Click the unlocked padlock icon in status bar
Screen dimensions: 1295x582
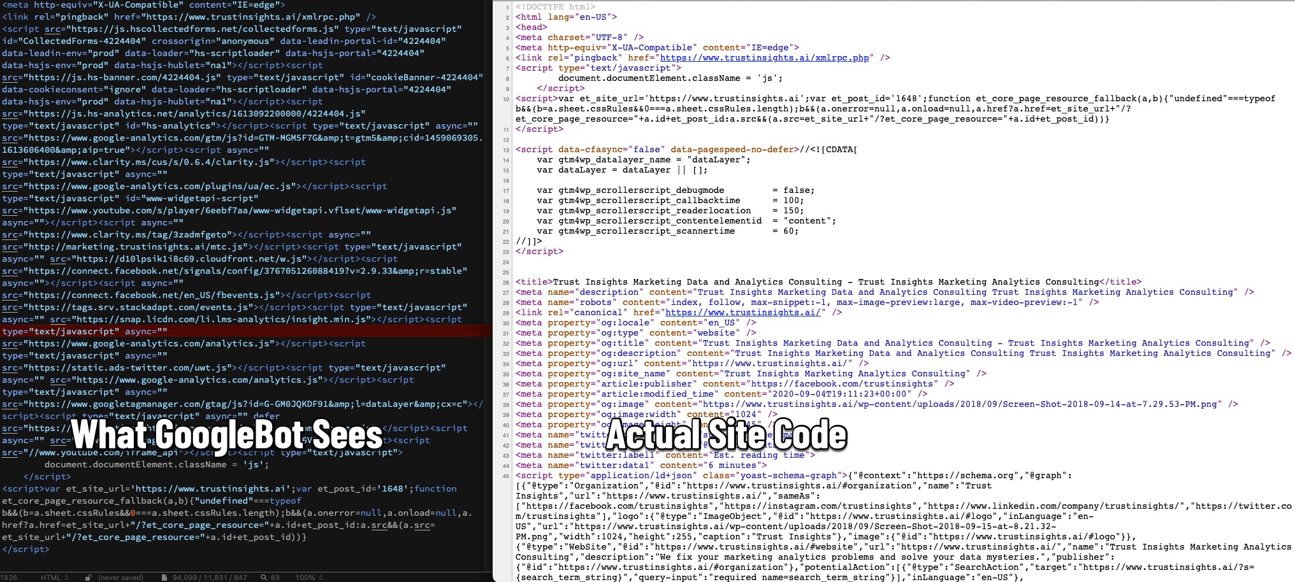coord(89,578)
